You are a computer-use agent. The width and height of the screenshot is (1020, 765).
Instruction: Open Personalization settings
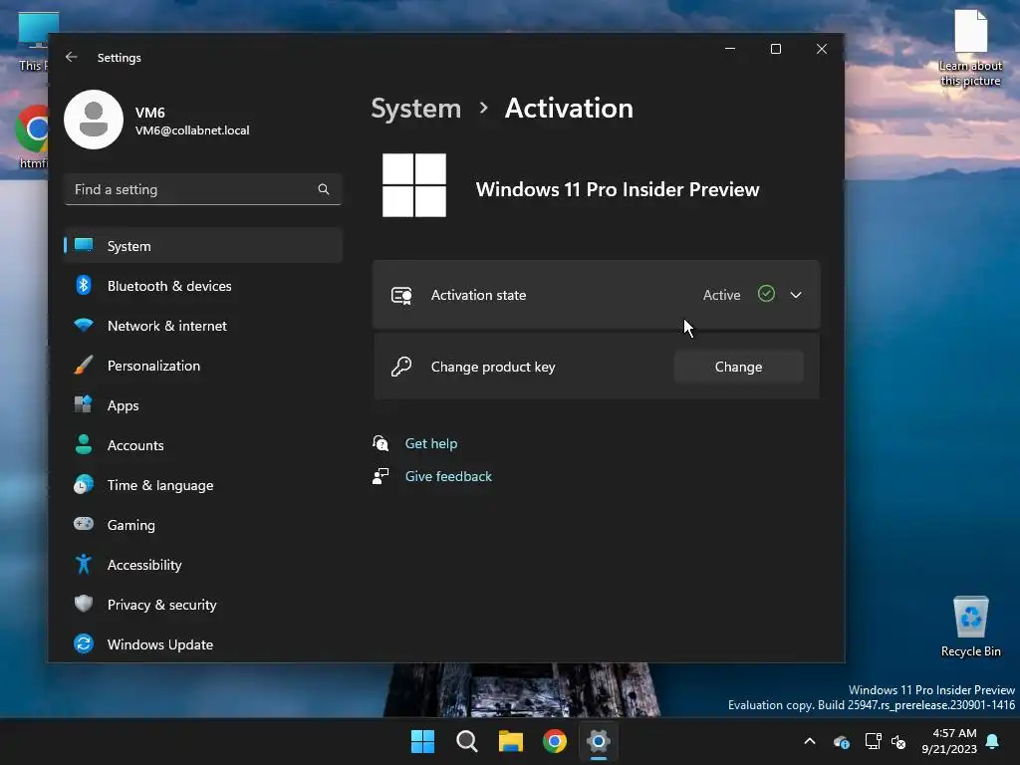point(203,366)
